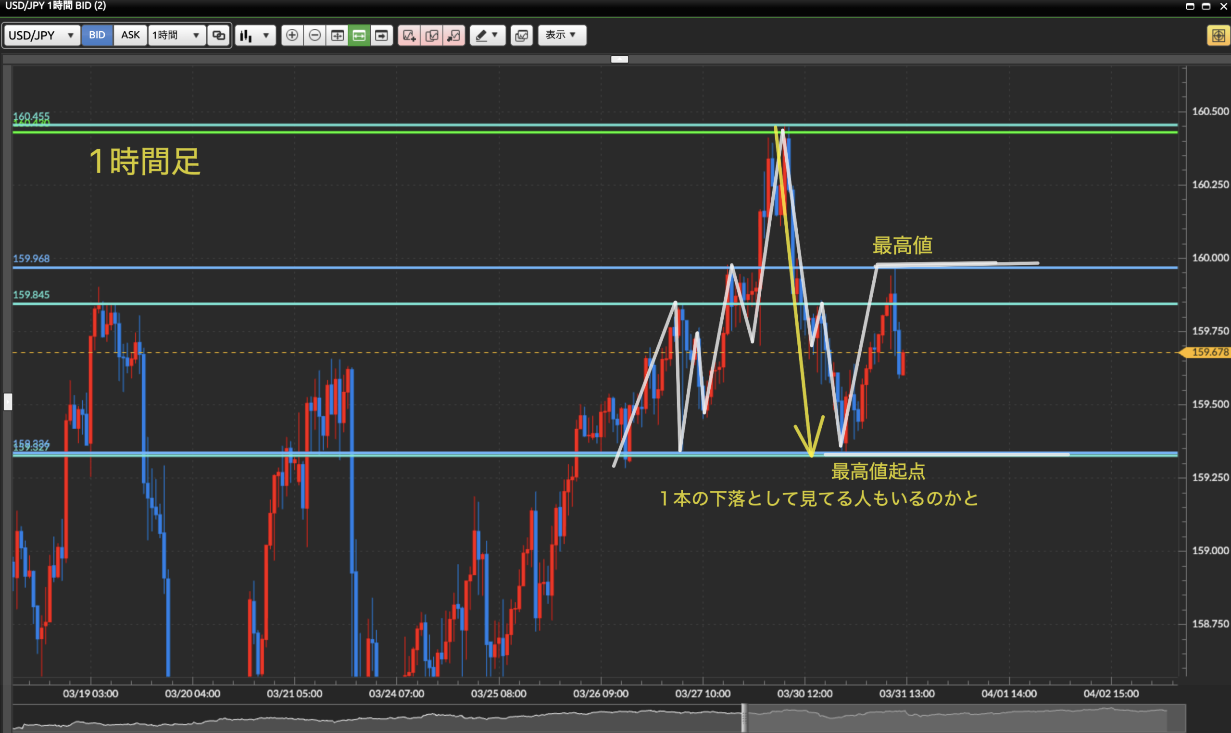Open the drawing pen tool menu
Viewport: 1231px width, 733px height.
[x=487, y=35]
